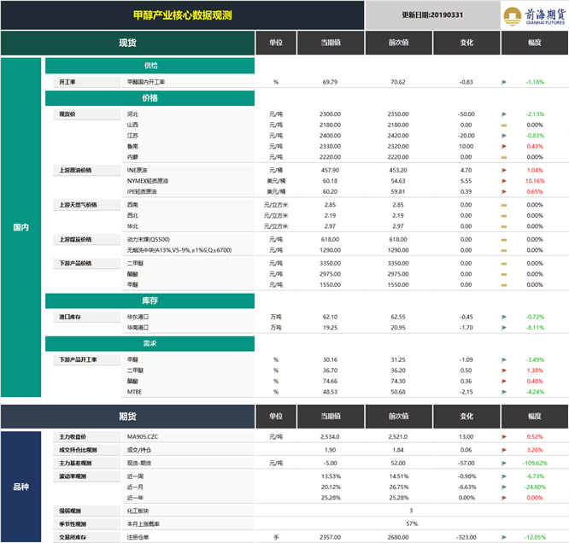Click green flag icon in 开工率 row

(504, 82)
